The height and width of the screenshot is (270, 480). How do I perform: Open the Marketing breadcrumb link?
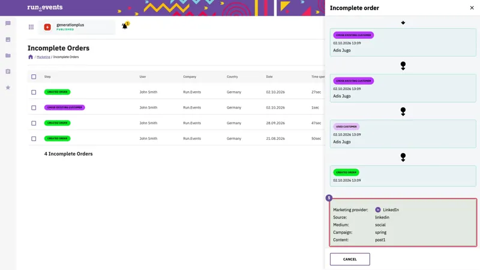(x=43, y=57)
